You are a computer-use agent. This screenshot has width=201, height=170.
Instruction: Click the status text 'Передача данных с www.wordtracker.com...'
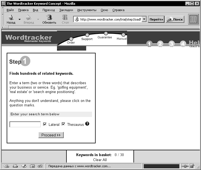tap(79, 166)
